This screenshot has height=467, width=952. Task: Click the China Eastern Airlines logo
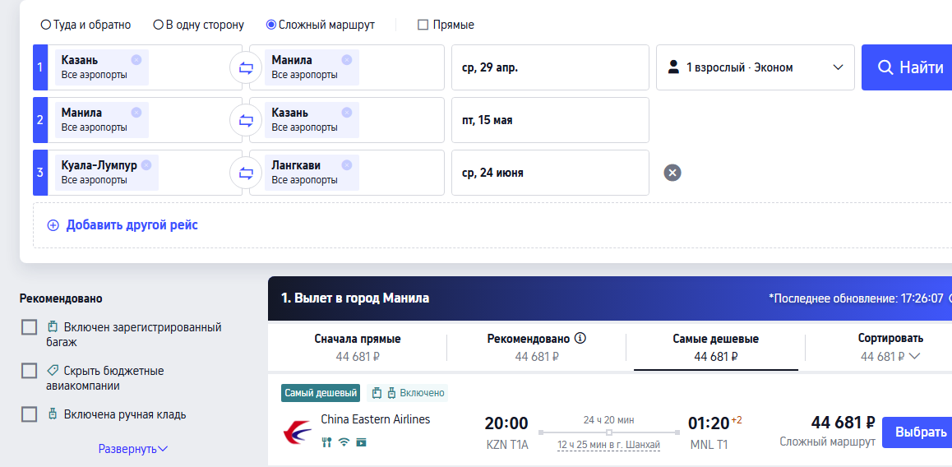coord(296,431)
